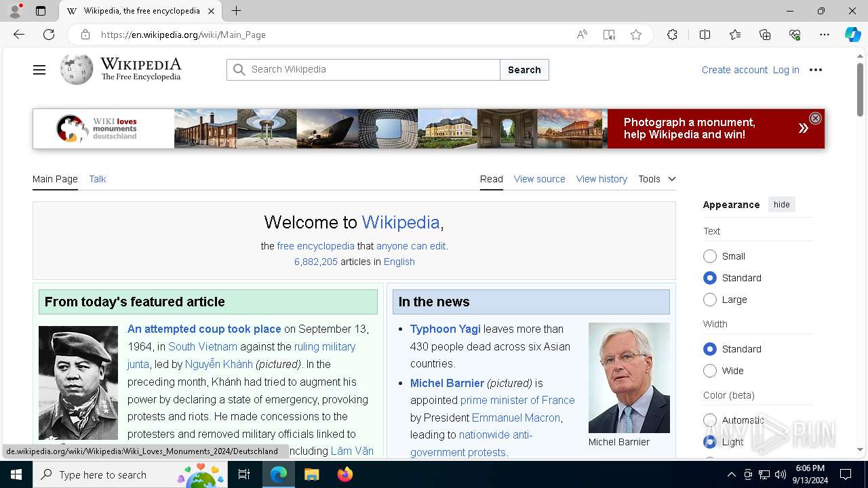Open Wikipedia personal tools ellipsis menu
The width and height of the screenshot is (868, 488).
pos(816,70)
